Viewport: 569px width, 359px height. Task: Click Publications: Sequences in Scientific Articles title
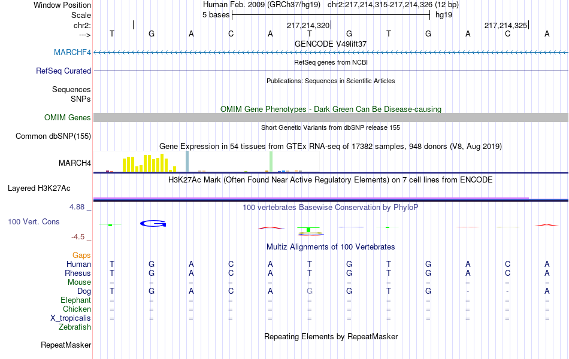[x=331, y=81]
